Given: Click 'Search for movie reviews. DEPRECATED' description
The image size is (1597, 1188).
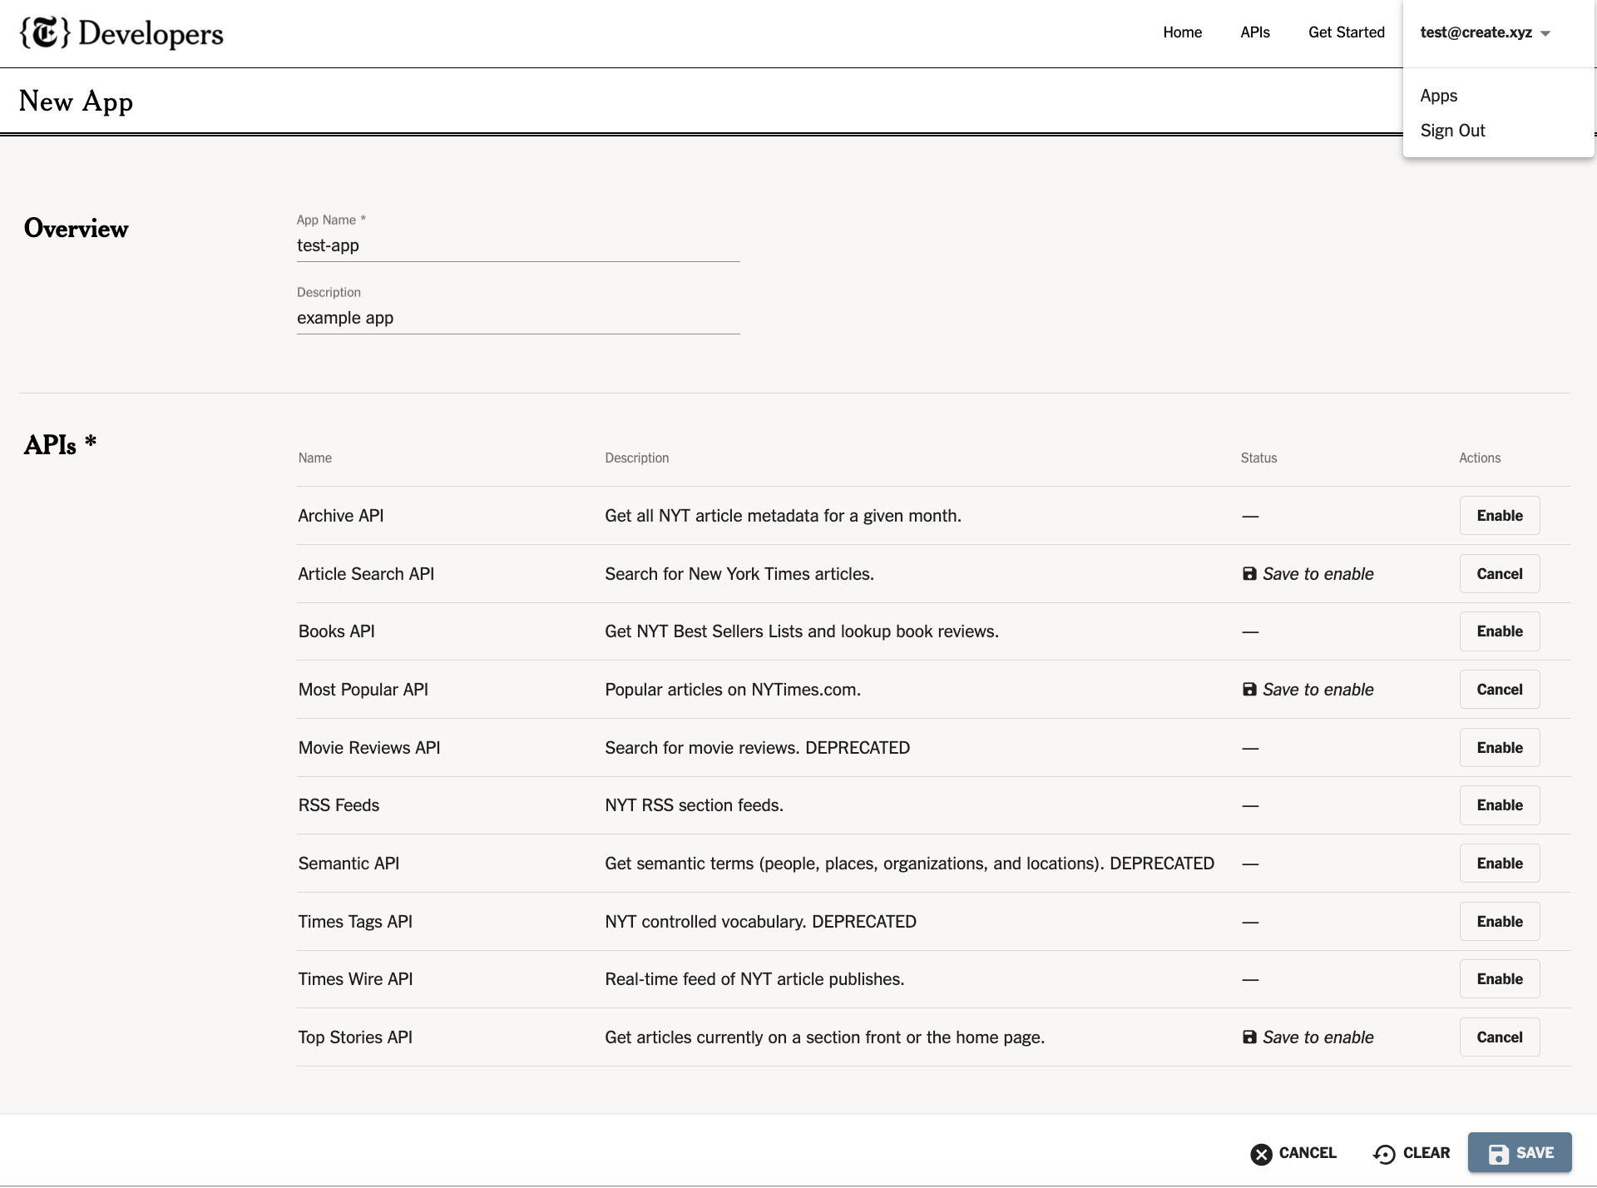Looking at the screenshot, I should (x=758, y=748).
